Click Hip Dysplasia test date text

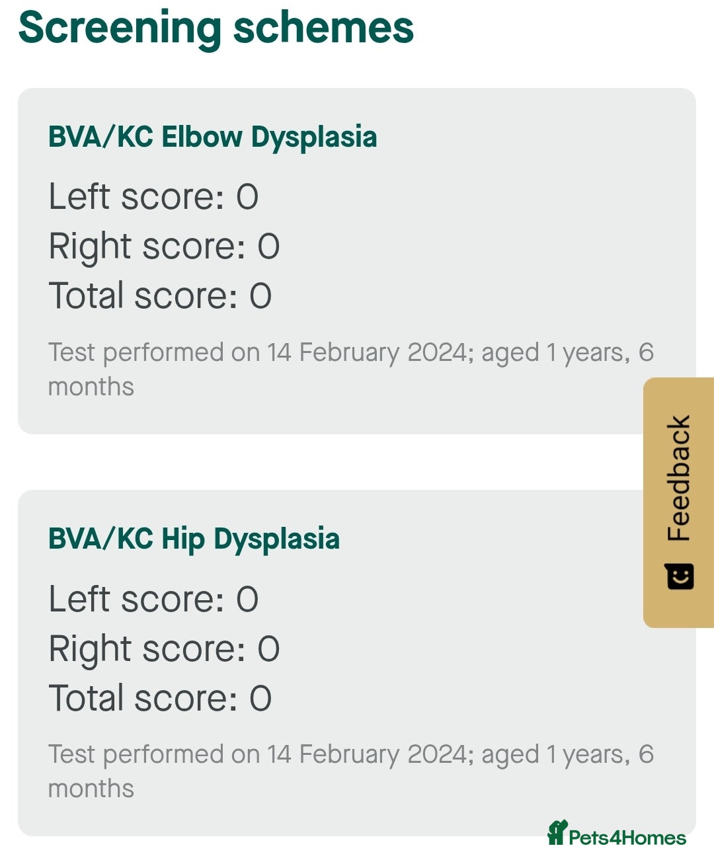click(350, 754)
